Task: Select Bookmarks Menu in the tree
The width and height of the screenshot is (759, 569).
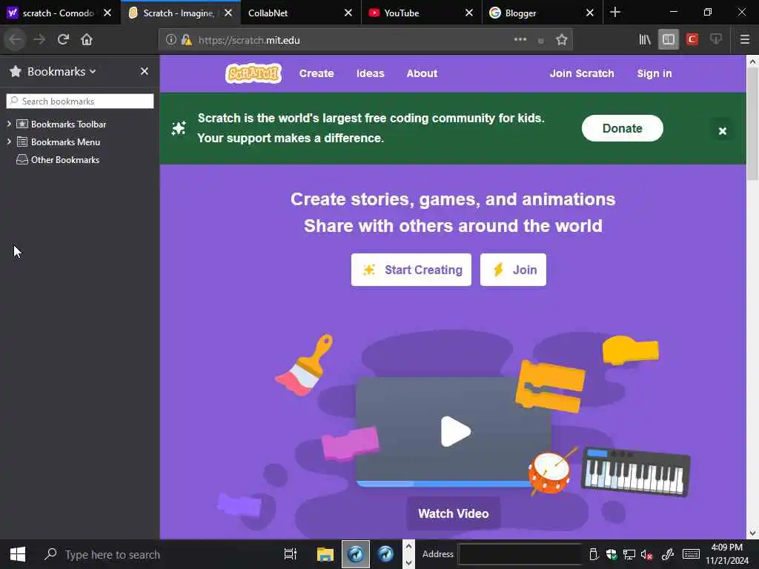Action: 65,142
